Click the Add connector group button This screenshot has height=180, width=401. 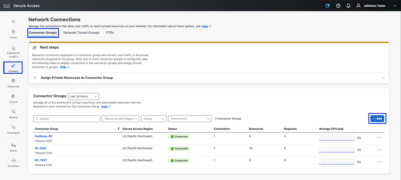[x=377, y=119]
